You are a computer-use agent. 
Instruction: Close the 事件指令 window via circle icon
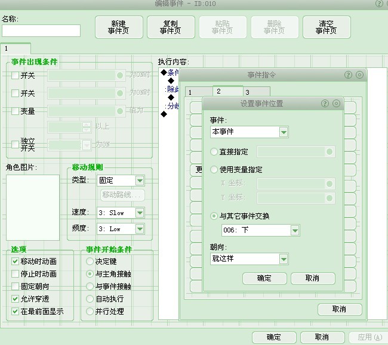[359, 75]
